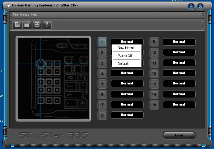
Task: Select macro key number 8 button
Action: pyautogui.click(x=102, y=115)
